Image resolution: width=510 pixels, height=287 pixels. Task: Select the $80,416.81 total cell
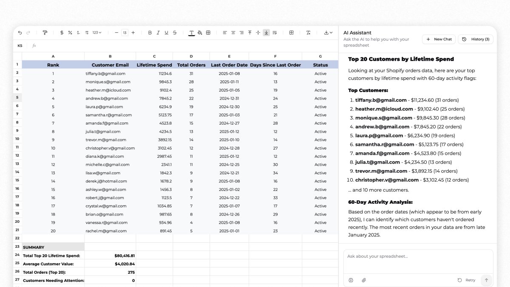point(110,256)
